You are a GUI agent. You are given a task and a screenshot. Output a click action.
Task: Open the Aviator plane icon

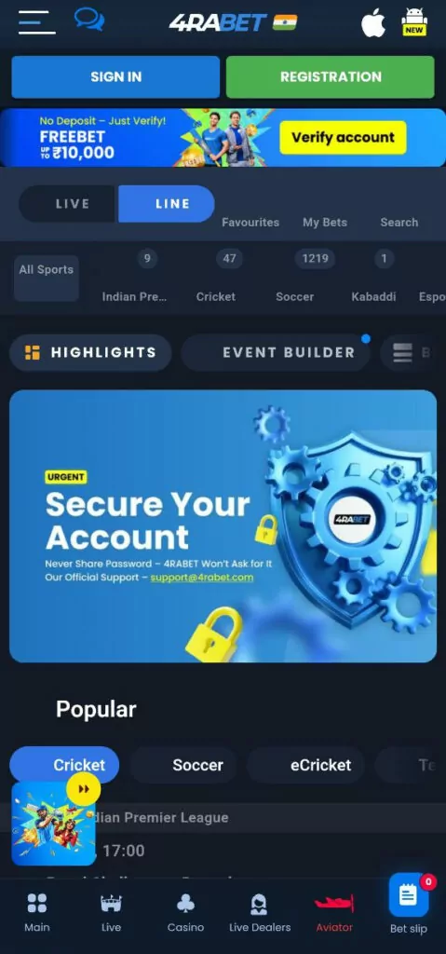334,904
